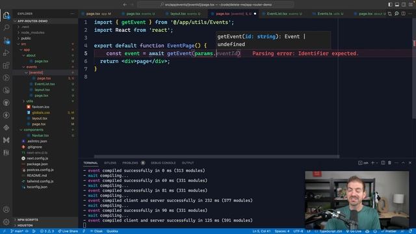Open the Explorer view in activity bar
Screen dimensions: 416x234
click(6, 16)
